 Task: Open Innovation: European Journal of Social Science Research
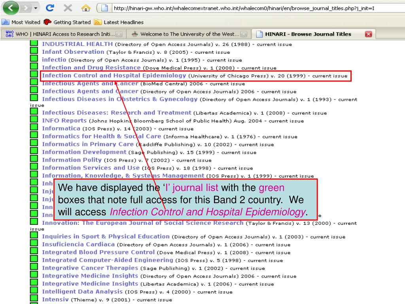point(142,223)
